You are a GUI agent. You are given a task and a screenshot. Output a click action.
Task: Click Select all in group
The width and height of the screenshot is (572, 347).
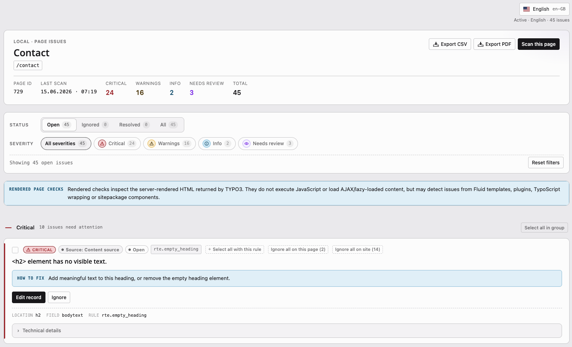(x=544, y=228)
